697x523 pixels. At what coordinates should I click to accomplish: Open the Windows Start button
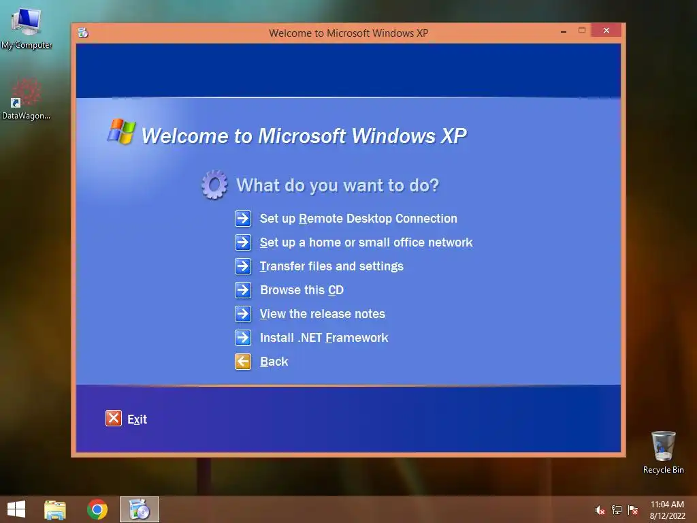click(16, 509)
